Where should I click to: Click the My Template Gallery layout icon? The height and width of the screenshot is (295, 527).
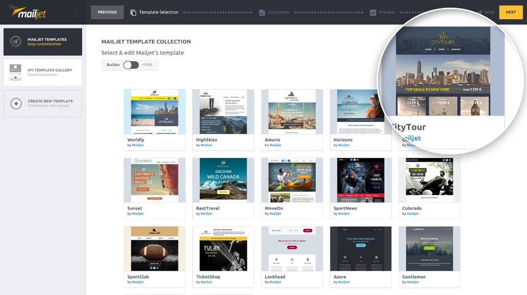click(x=15, y=72)
